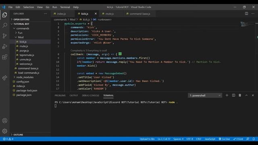The height and width of the screenshot is (145, 258).
Task: Open the View menu
Action: pos(40,7)
